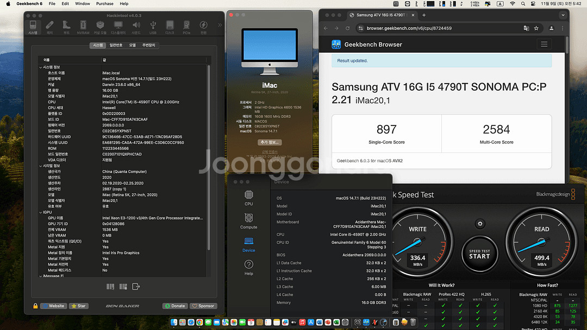Open the Apple menu

tap(8, 4)
